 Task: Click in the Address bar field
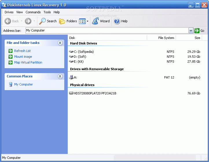(x=107, y=30)
